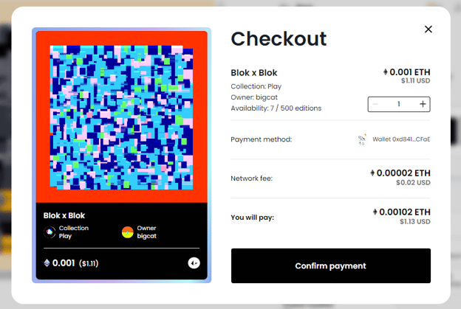Select wallet address 0xd841...CFaE
This screenshot has height=309, width=461.
click(401, 139)
